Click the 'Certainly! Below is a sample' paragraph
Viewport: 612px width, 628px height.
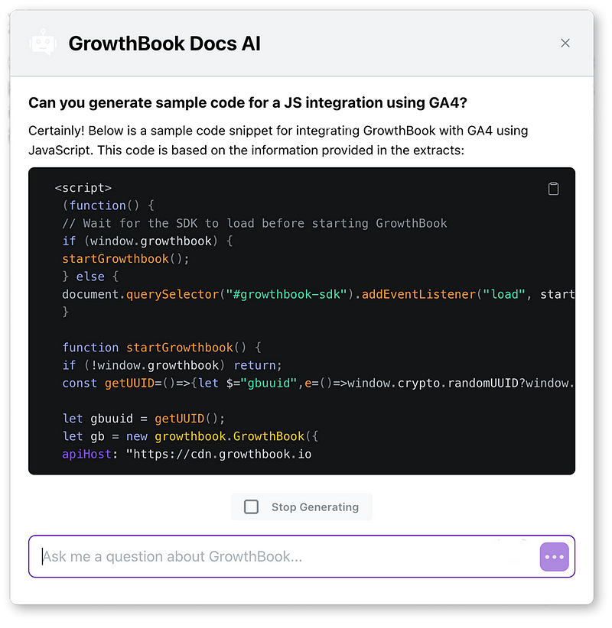278,140
